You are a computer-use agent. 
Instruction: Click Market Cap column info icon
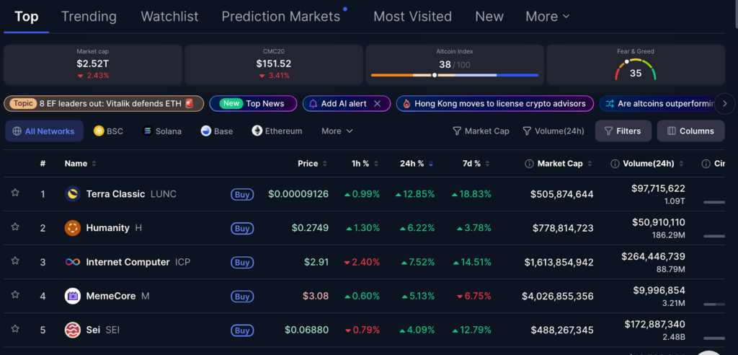[x=529, y=164]
